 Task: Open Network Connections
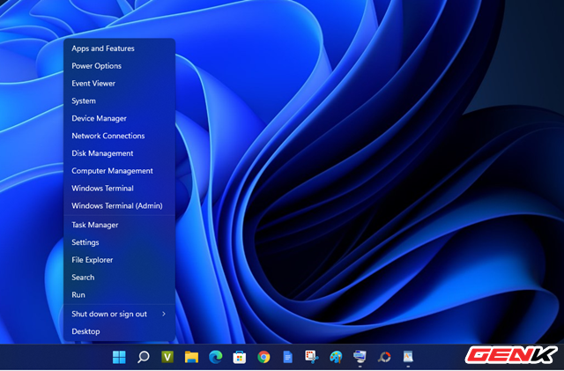(120, 136)
